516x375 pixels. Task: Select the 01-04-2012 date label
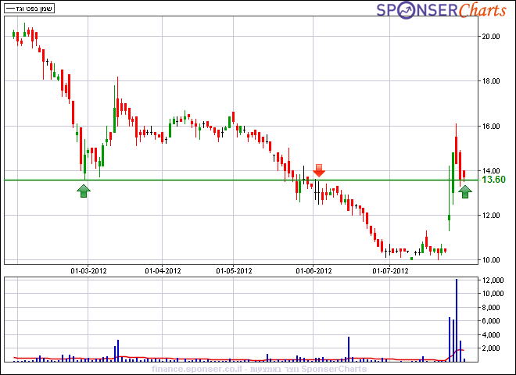[163, 271]
